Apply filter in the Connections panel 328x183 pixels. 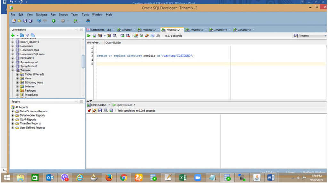(28, 35)
